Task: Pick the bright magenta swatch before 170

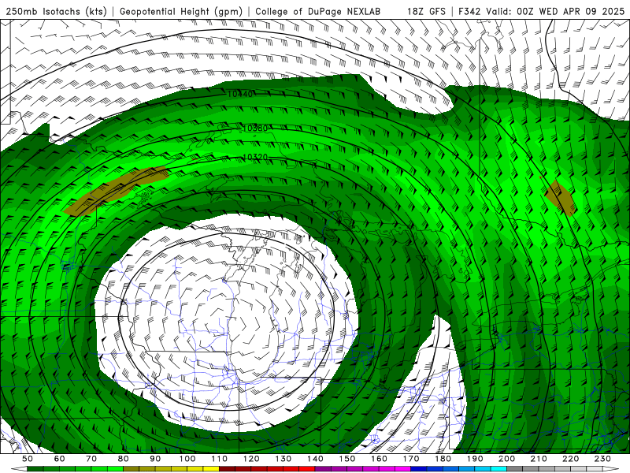Action: click(x=403, y=469)
